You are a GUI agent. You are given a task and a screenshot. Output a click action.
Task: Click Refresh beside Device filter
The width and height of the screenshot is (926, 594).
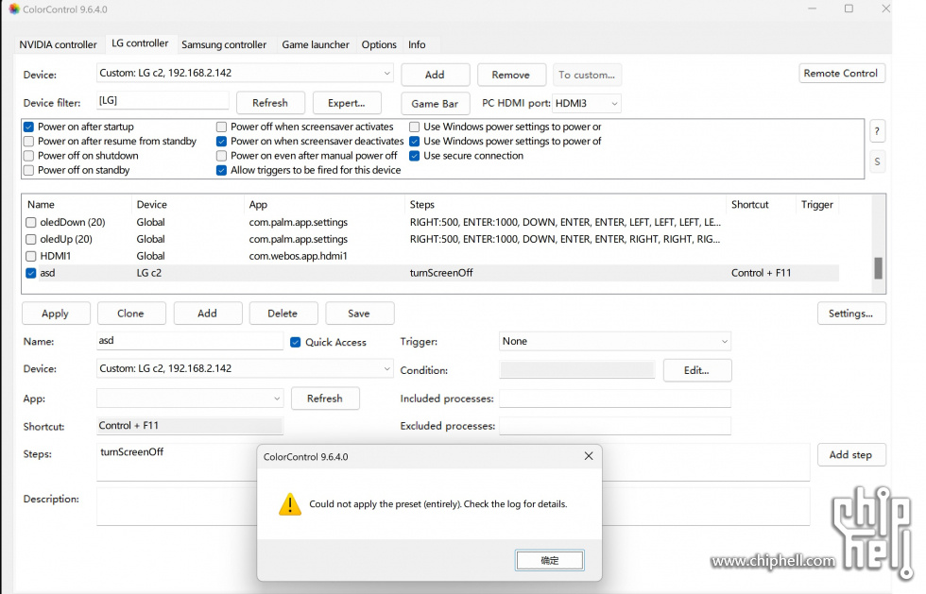[x=270, y=103]
